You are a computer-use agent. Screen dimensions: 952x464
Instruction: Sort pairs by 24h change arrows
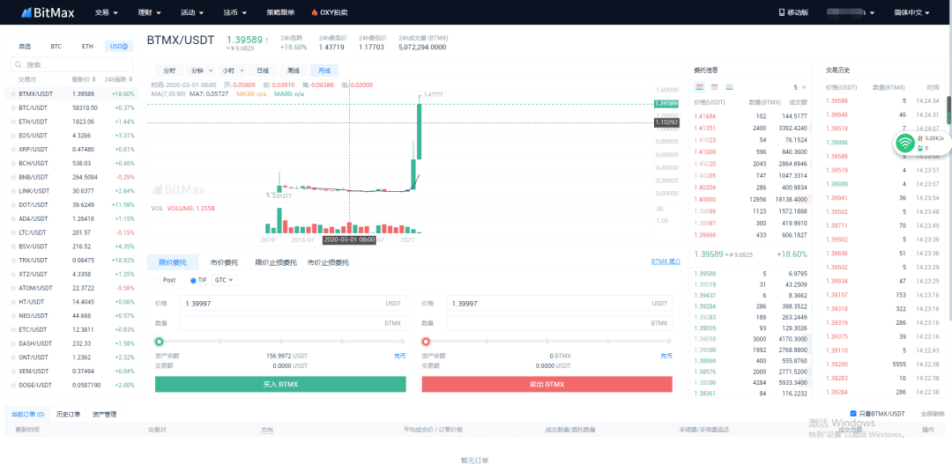coord(131,79)
